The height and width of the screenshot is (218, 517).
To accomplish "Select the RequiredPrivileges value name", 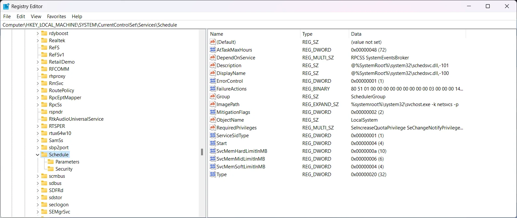I will pyautogui.click(x=237, y=127).
